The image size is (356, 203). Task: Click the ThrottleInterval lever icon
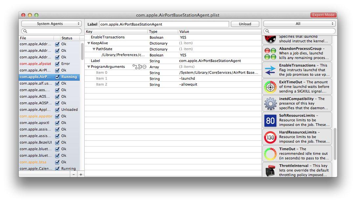(270, 171)
